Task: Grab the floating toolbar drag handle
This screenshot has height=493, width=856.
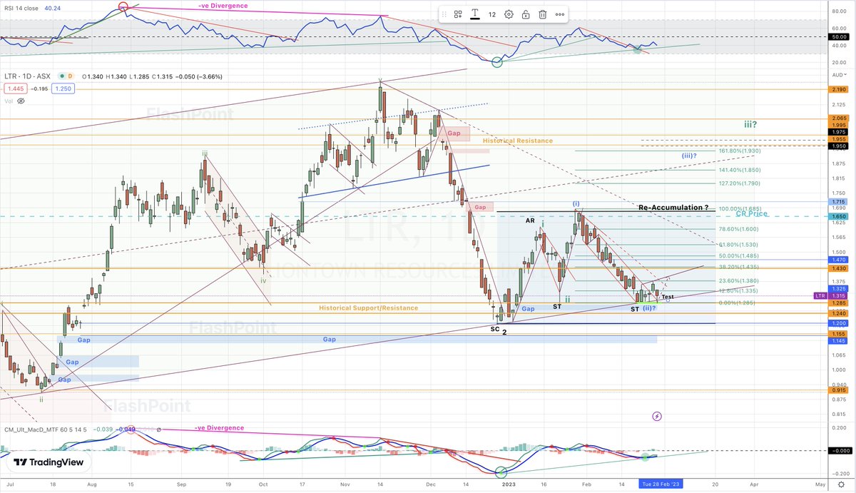Action: 444,14
